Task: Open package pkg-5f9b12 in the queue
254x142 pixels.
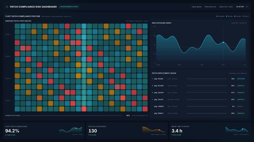Action: (x=159, y=113)
